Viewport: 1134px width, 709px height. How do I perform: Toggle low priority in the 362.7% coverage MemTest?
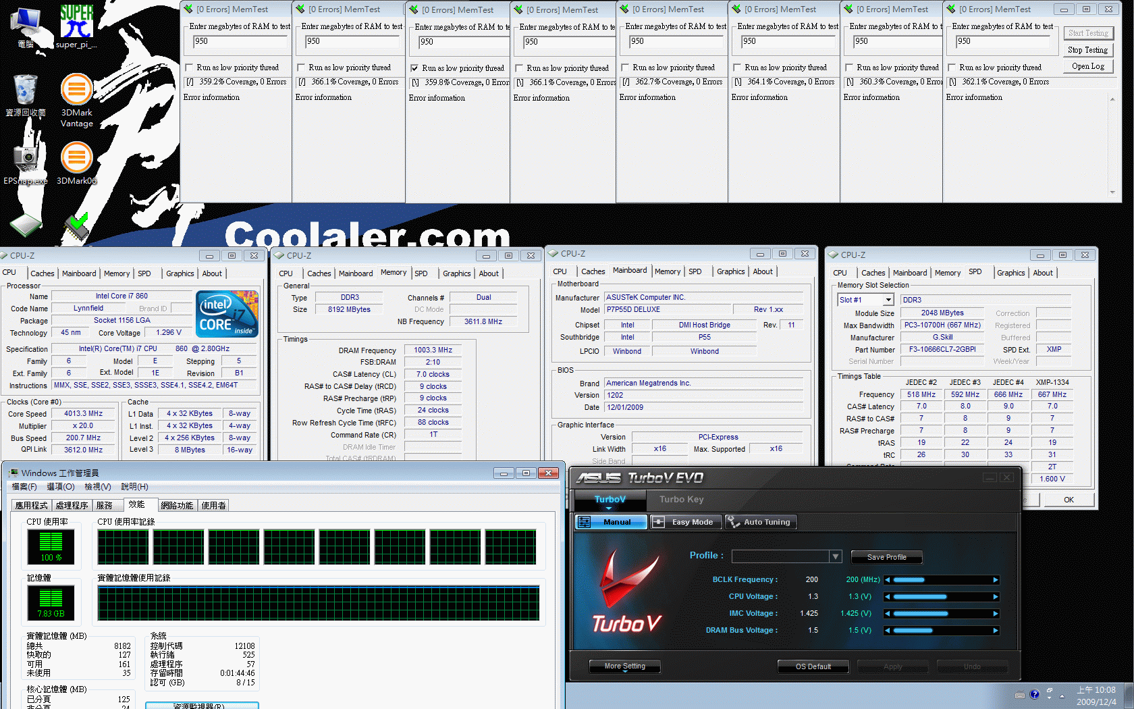pyautogui.click(x=625, y=68)
